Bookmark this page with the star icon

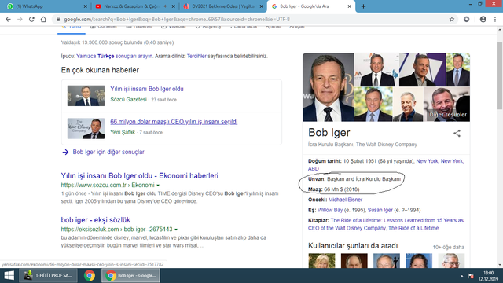coord(452,19)
